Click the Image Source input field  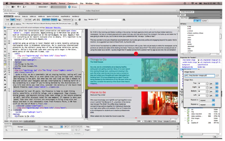200,75
